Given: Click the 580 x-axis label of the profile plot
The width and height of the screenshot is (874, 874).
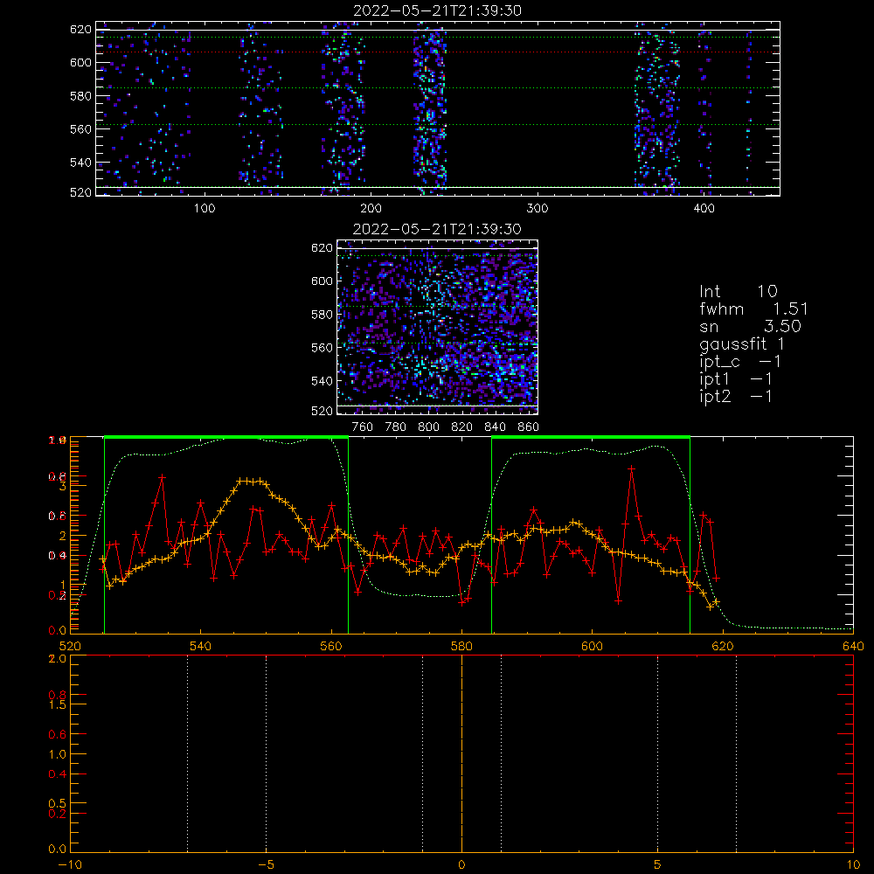Looking at the screenshot, I should pos(461,647).
